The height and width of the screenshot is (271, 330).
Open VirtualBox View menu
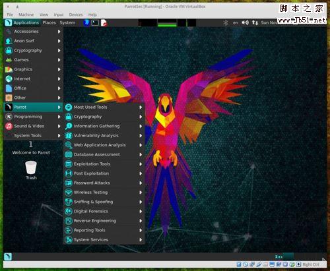tap(44, 15)
